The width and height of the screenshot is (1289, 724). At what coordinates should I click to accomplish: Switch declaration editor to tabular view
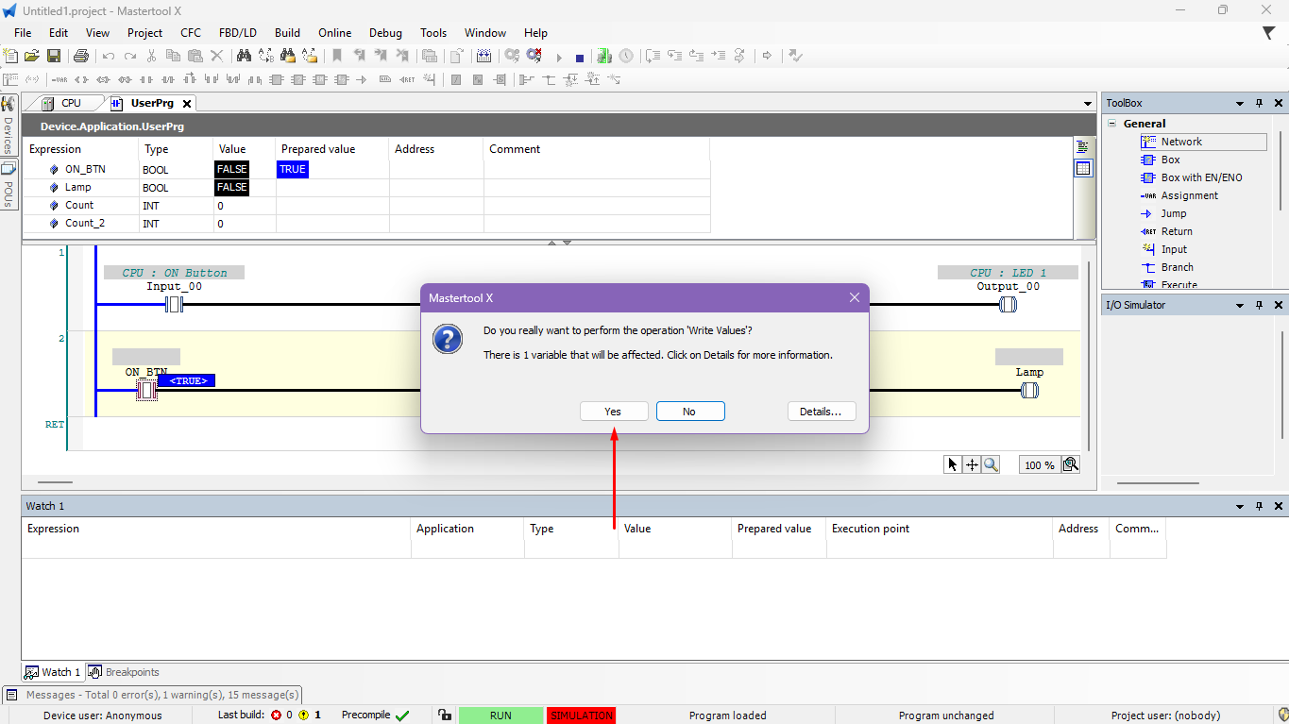click(1082, 168)
